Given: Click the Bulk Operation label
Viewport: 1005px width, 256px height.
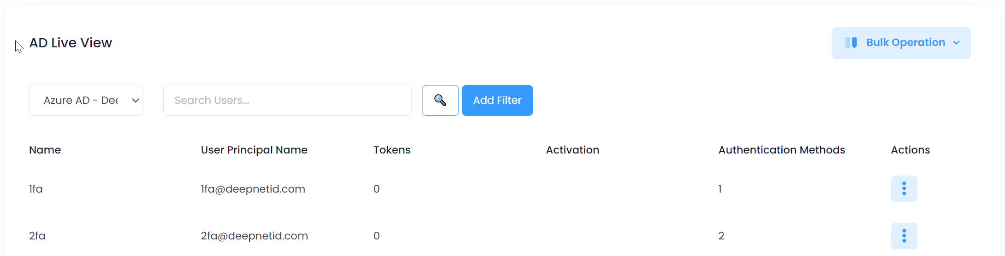Looking at the screenshot, I should point(905,43).
